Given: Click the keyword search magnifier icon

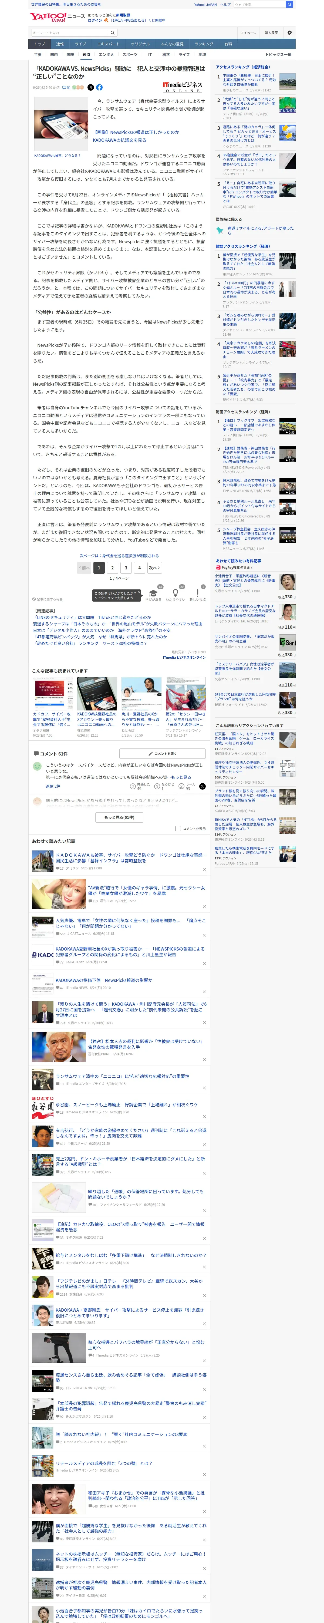Looking at the screenshot, I should coord(113,33).
